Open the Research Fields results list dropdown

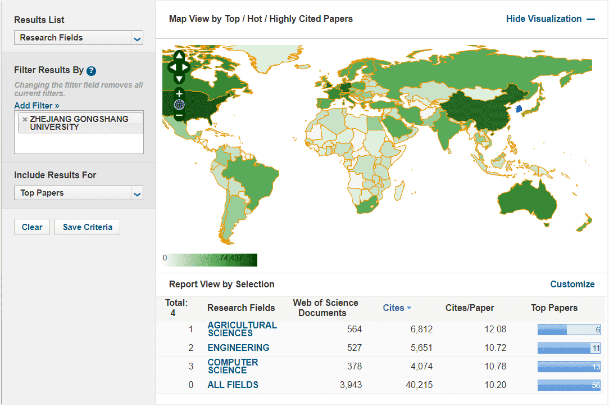(x=79, y=38)
